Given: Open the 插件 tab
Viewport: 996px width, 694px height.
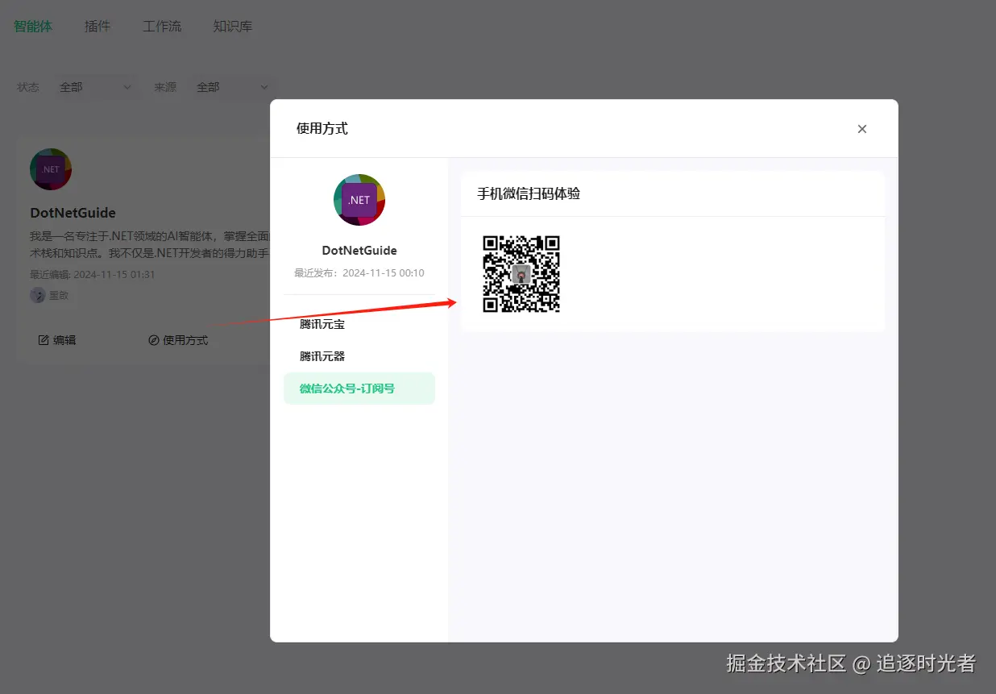Looking at the screenshot, I should (98, 27).
